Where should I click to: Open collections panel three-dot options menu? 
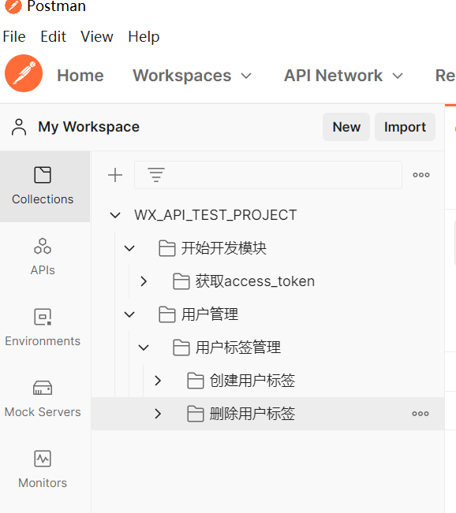coord(421,175)
